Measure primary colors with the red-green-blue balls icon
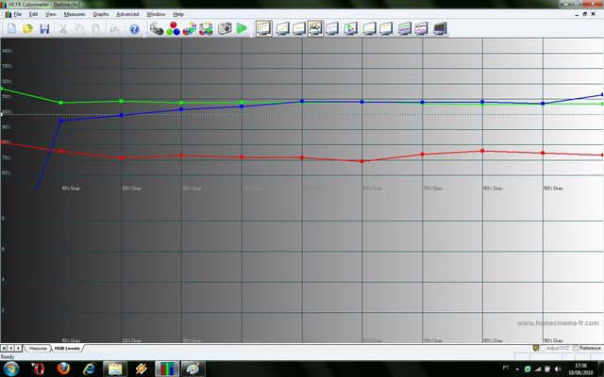This screenshot has width=604, height=377. click(x=174, y=28)
